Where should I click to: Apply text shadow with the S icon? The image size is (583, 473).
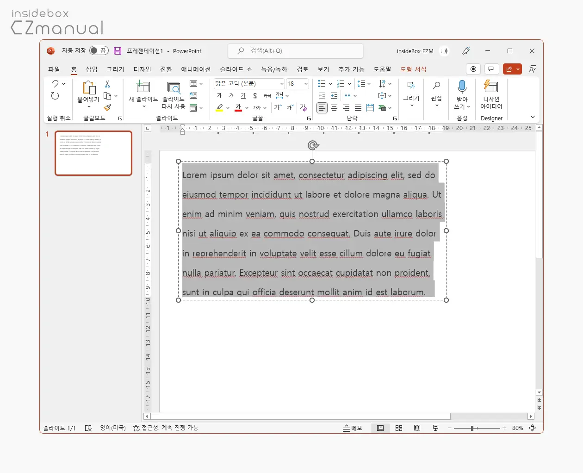pyautogui.click(x=255, y=96)
